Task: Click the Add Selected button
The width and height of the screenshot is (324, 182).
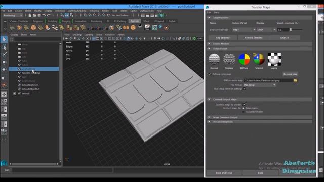Action: pos(223,38)
